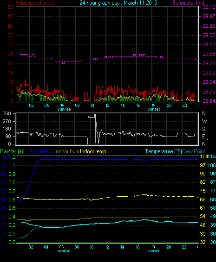The height and width of the screenshot is (262, 216).
Task: Click the 50 windspeed scale value
Action: [x=10, y=7]
